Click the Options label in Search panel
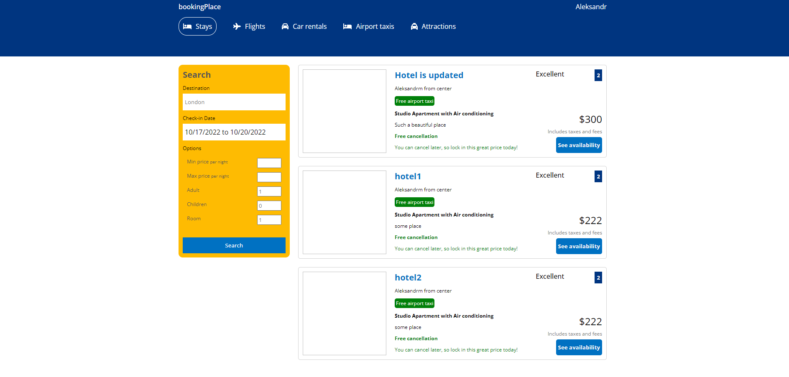 pyautogui.click(x=192, y=148)
